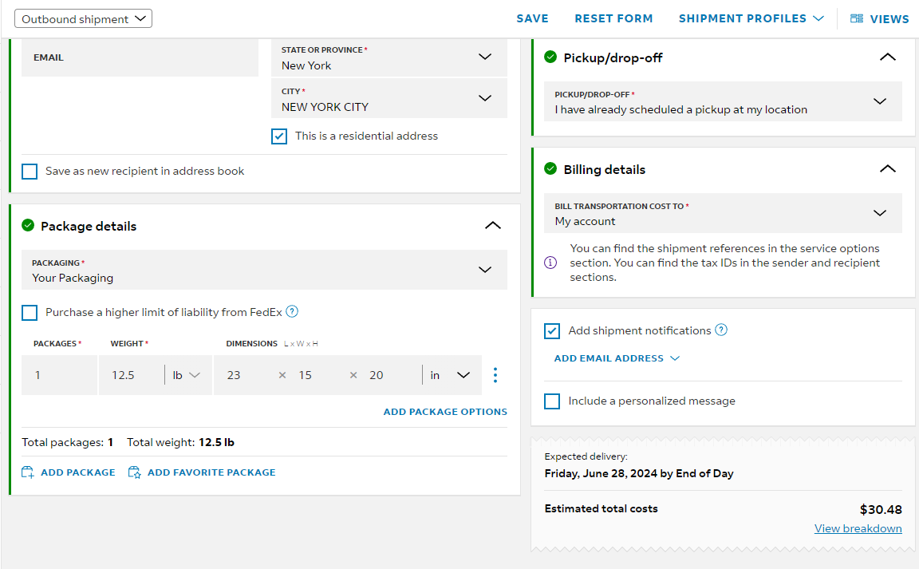Click the Weight field showing 12.5
The width and height of the screenshot is (919, 569).
[x=132, y=375]
